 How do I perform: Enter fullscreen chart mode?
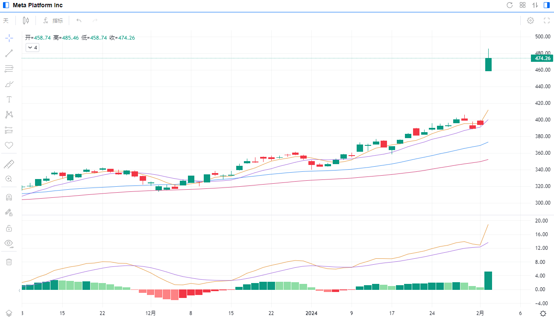pyautogui.click(x=546, y=20)
